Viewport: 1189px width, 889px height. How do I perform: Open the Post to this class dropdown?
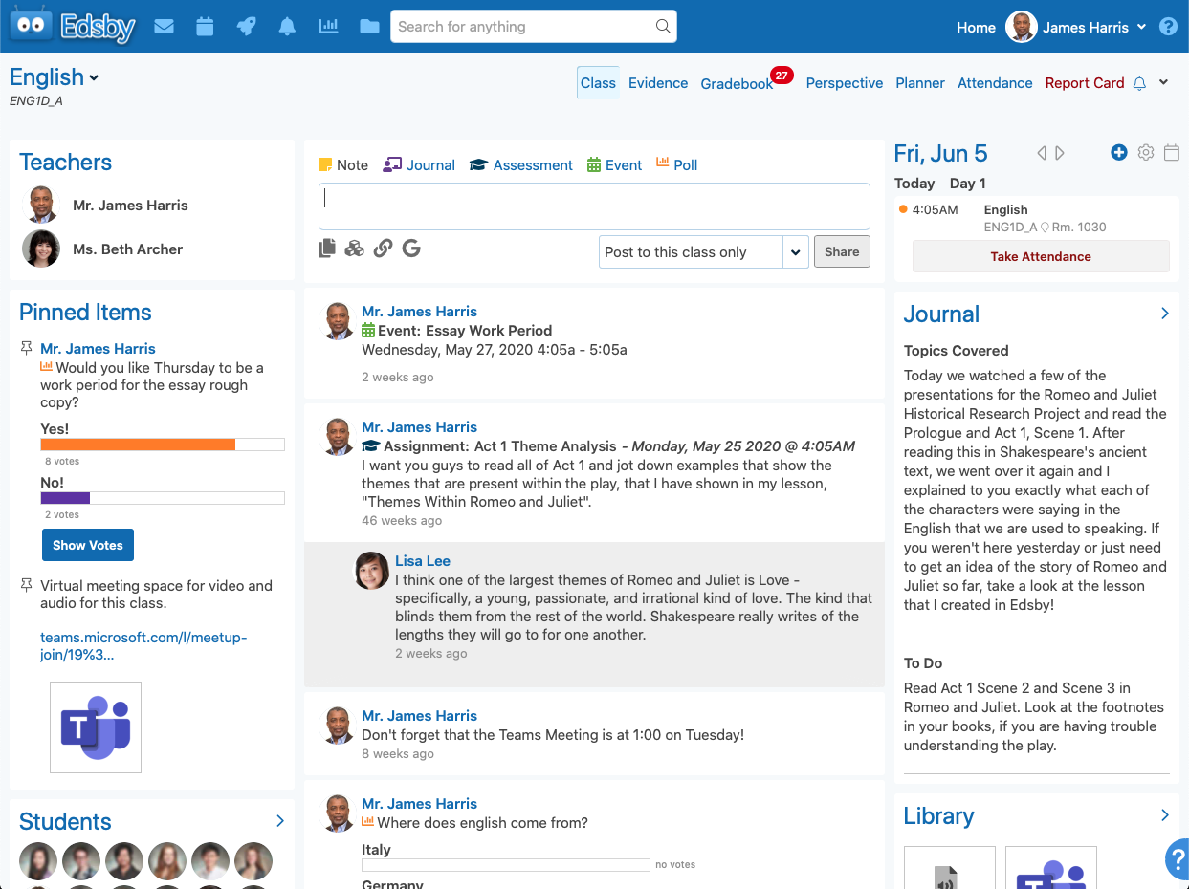point(796,252)
